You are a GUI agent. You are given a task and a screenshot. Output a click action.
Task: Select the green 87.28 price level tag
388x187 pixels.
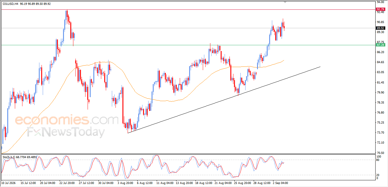coord(380,45)
